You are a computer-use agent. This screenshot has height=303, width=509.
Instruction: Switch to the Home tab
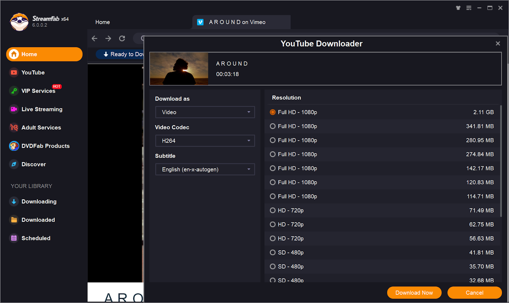tap(102, 22)
